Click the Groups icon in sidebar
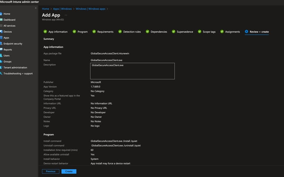Viewport: 284px width, 177px height. [x=1, y=62]
